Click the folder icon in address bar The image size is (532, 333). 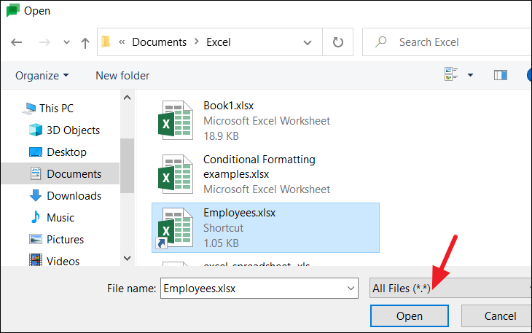pos(106,42)
